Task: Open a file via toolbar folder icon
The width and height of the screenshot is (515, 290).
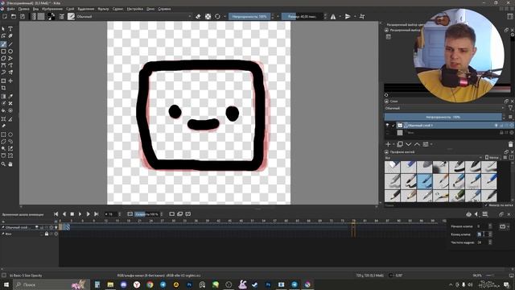Action: (x=14, y=16)
